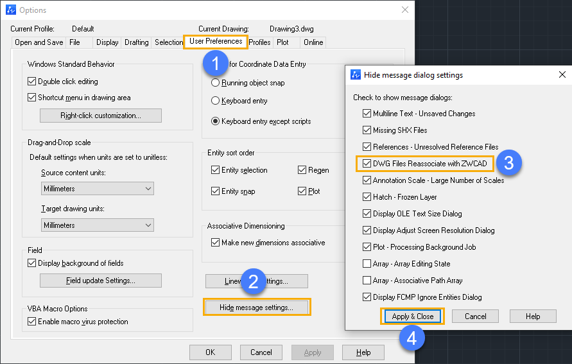The width and height of the screenshot is (572, 364).
Task: Open the Online tab
Action: (x=313, y=42)
